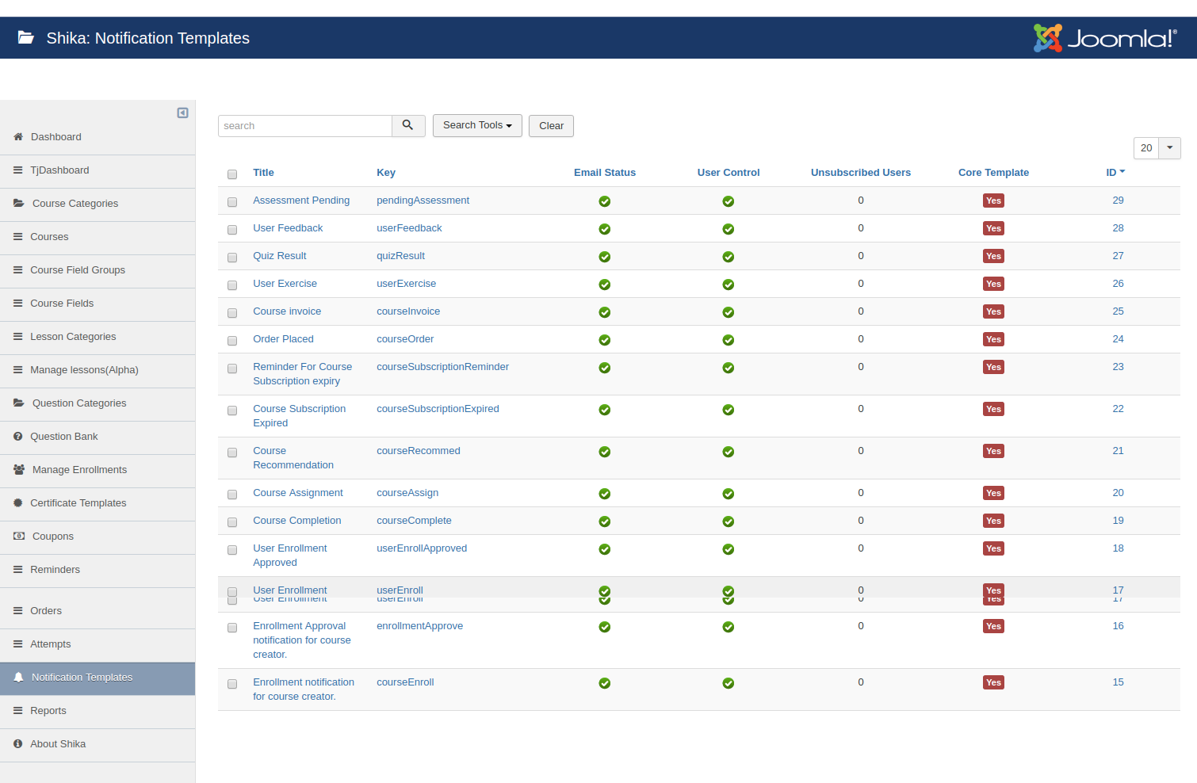Click Email Status icon for Course Assignment
The width and height of the screenshot is (1197, 783).
[604, 494]
